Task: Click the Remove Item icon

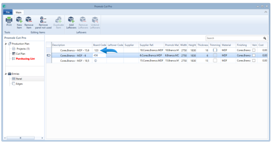Action: pyautogui.click(x=29, y=20)
